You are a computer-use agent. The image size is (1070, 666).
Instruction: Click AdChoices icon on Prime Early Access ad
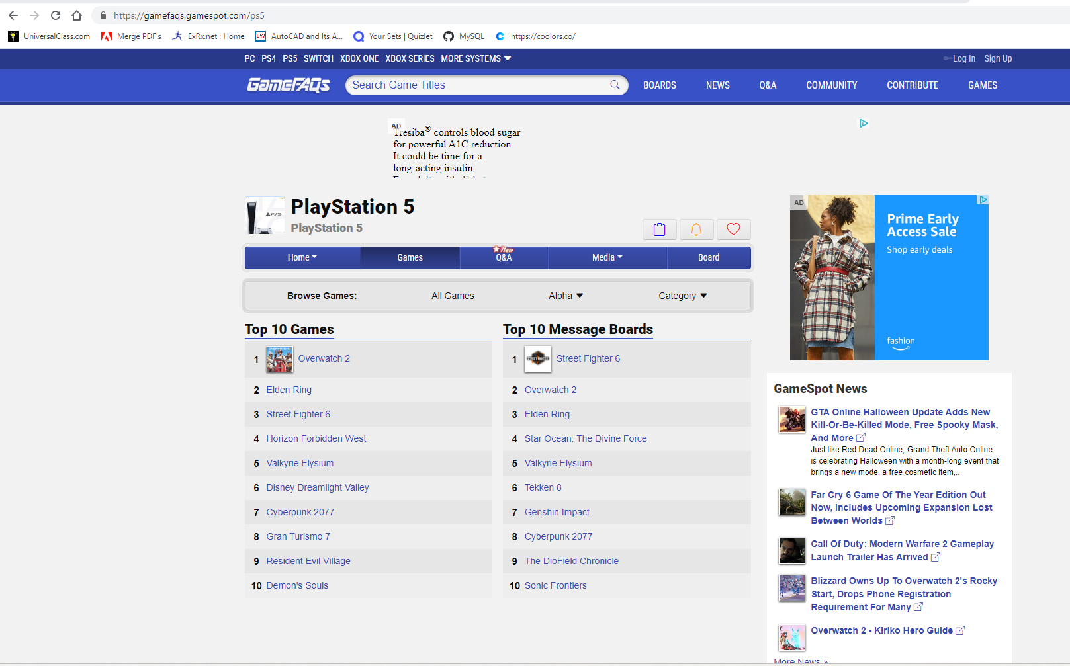coord(983,200)
